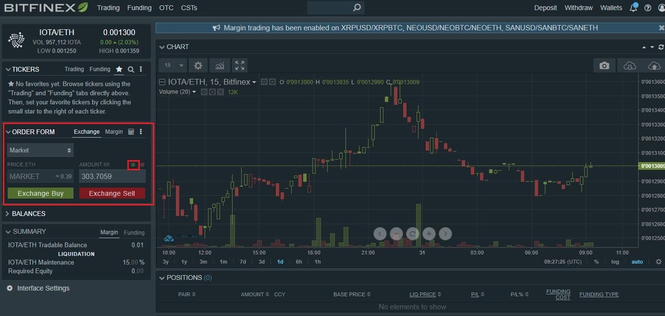This screenshot has height=316, width=665.
Task: Open the Trading menu in header
Action: tap(108, 8)
